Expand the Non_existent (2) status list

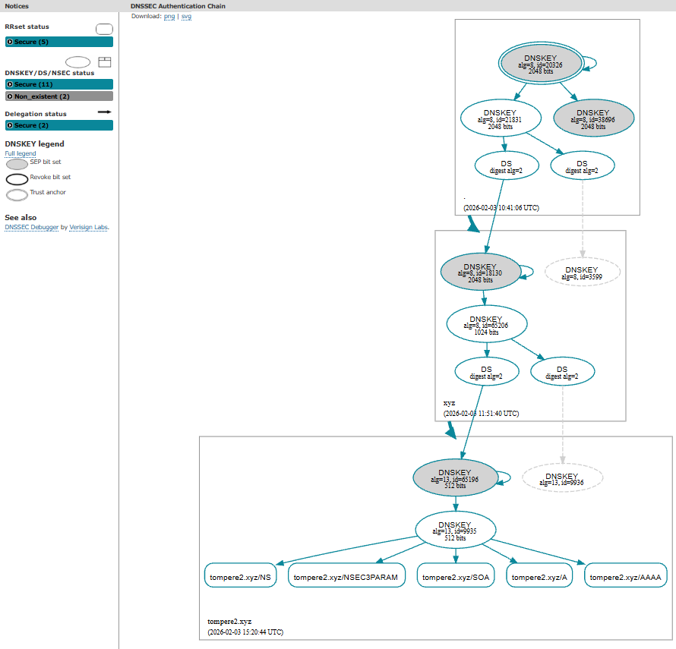coord(58,96)
